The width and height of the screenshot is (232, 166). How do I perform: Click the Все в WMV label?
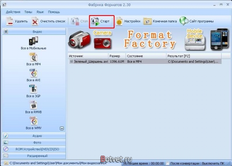[x=33, y=128]
